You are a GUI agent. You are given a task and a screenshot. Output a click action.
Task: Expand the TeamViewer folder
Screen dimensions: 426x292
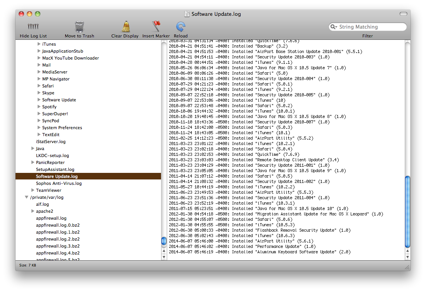[x=33, y=190]
